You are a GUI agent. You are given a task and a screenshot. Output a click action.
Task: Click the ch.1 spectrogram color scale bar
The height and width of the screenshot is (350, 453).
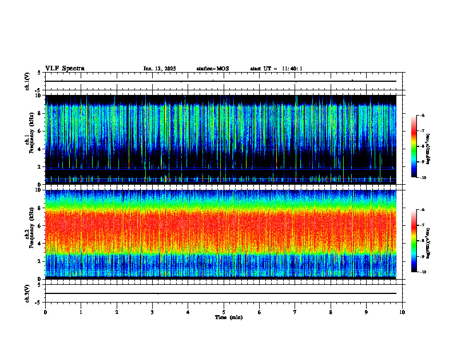tap(414, 146)
